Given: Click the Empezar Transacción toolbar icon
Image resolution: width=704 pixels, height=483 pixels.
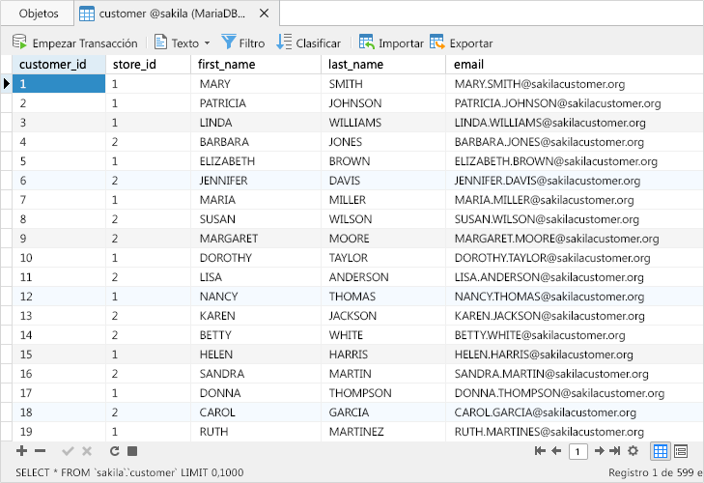Looking at the screenshot, I should pyautogui.click(x=18, y=43).
